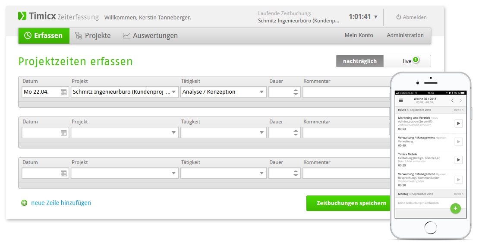This screenshot has height=246, width=479.
Task: Click the Kommentar field in the second row
Action: tap(347, 132)
